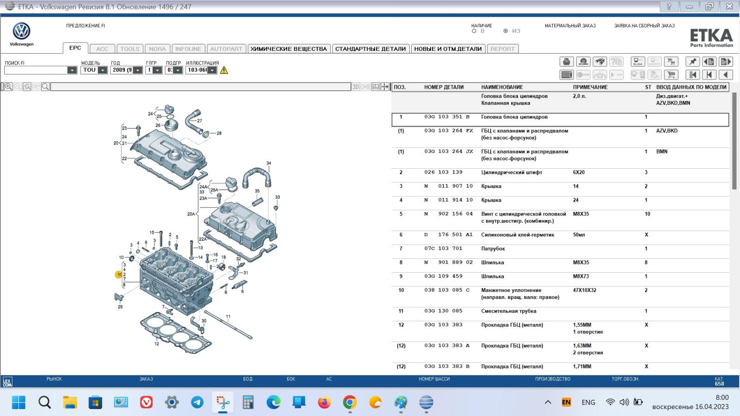Switch to the EPC tab
The height and width of the screenshot is (416, 740).
(75, 48)
